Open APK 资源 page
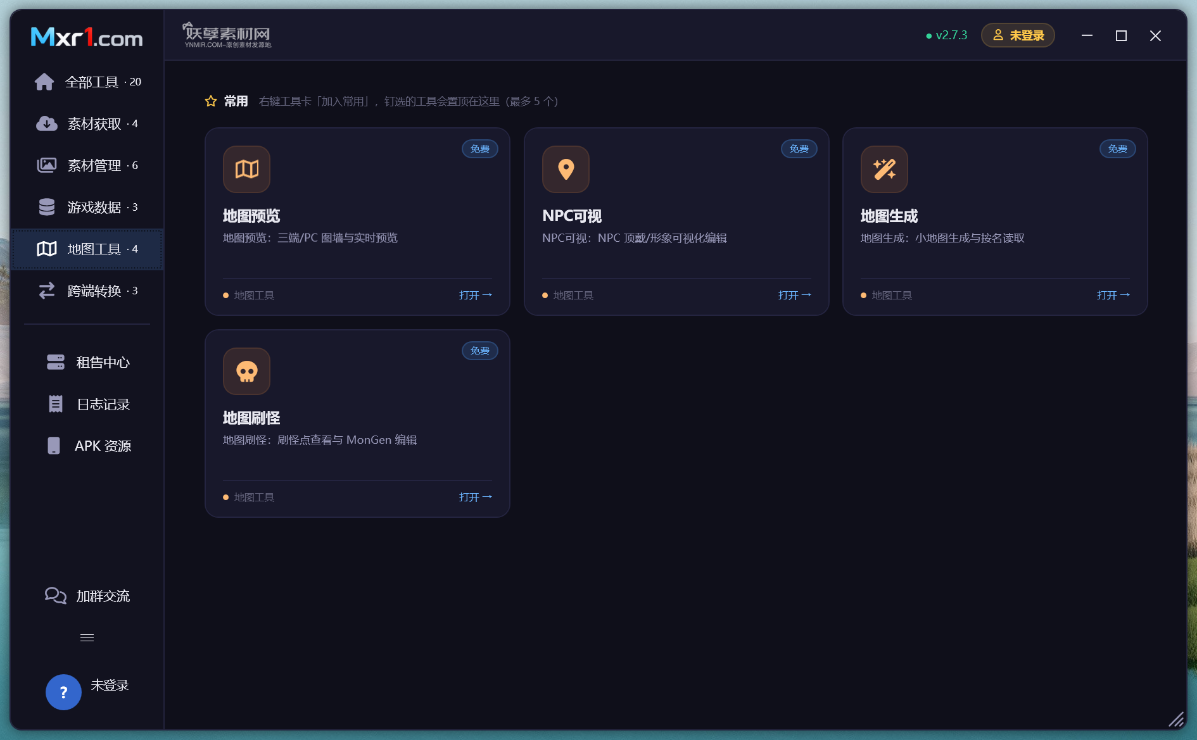This screenshot has height=740, width=1197. pos(87,446)
